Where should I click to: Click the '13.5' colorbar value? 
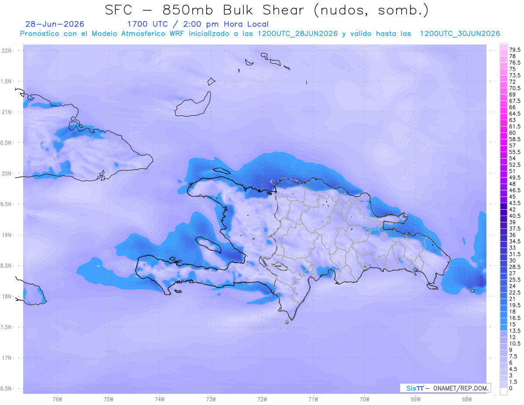pos(515,330)
